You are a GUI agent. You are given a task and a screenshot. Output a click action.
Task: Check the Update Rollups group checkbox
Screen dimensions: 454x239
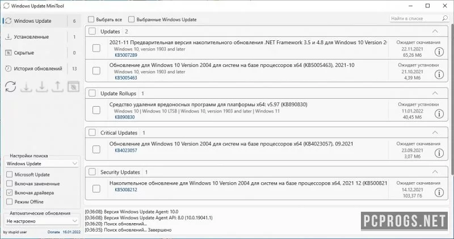coord(92,93)
